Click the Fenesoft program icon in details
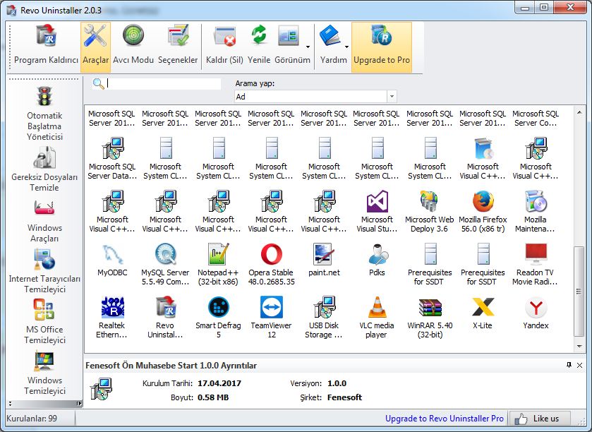This screenshot has width=592, height=432. click(x=101, y=389)
